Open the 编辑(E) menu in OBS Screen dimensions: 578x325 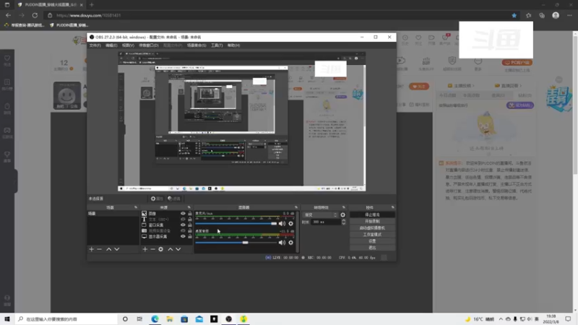click(x=111, y=45)
